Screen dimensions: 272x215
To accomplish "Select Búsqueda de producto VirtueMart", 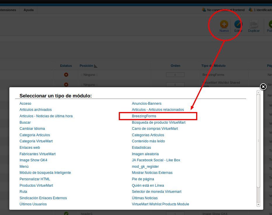I will [x=158, y=123].
